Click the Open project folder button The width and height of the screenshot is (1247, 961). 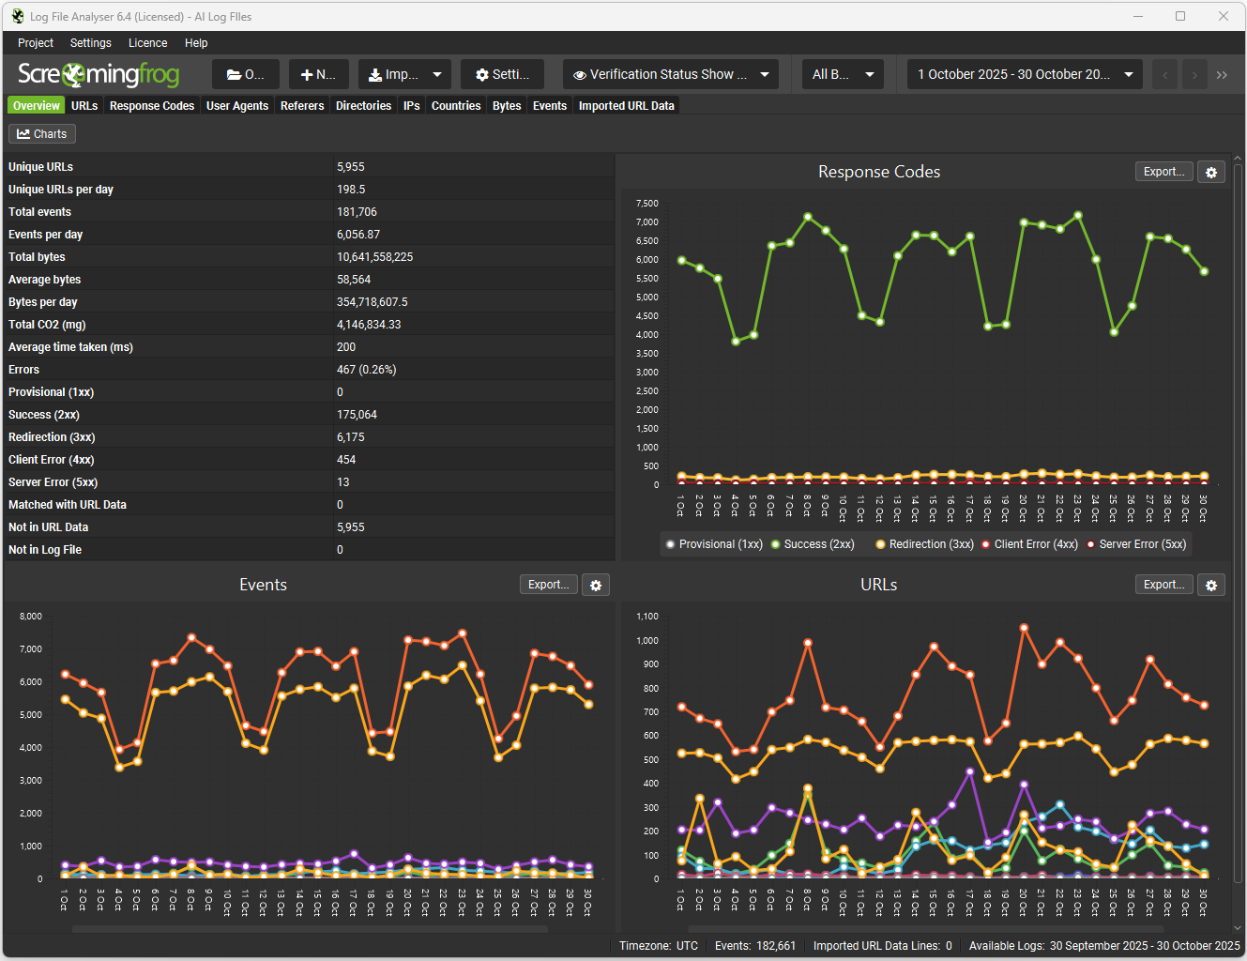246,74
